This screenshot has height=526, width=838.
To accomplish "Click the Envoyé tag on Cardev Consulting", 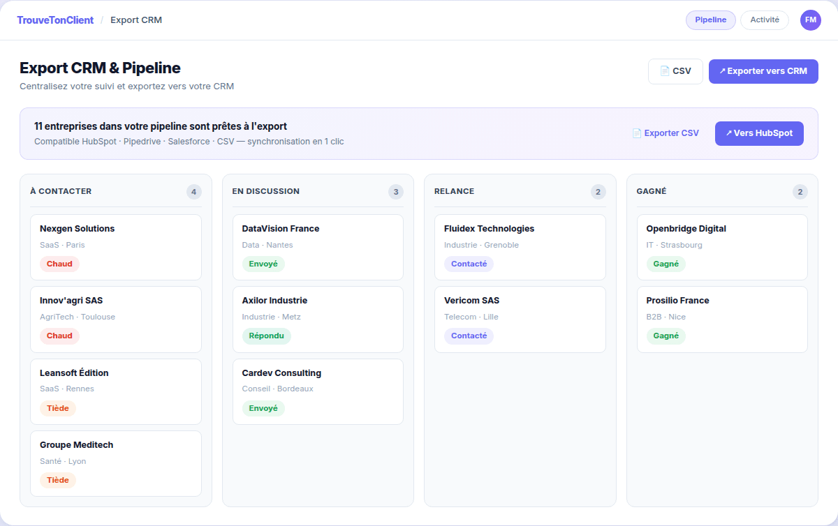I will tap(263, 408).
